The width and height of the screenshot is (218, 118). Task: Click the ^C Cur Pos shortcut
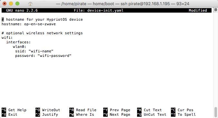182,110
